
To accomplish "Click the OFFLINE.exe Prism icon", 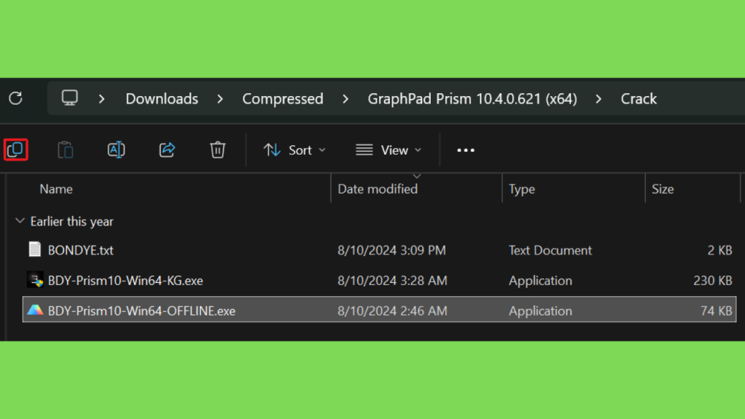I will point(35,310).
